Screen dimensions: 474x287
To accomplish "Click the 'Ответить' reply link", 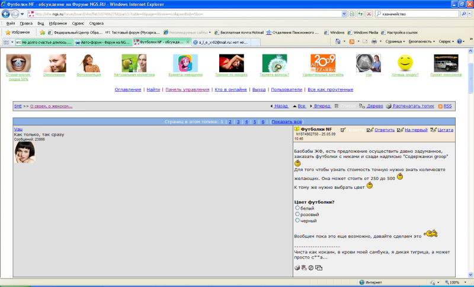I will point(384,130).
